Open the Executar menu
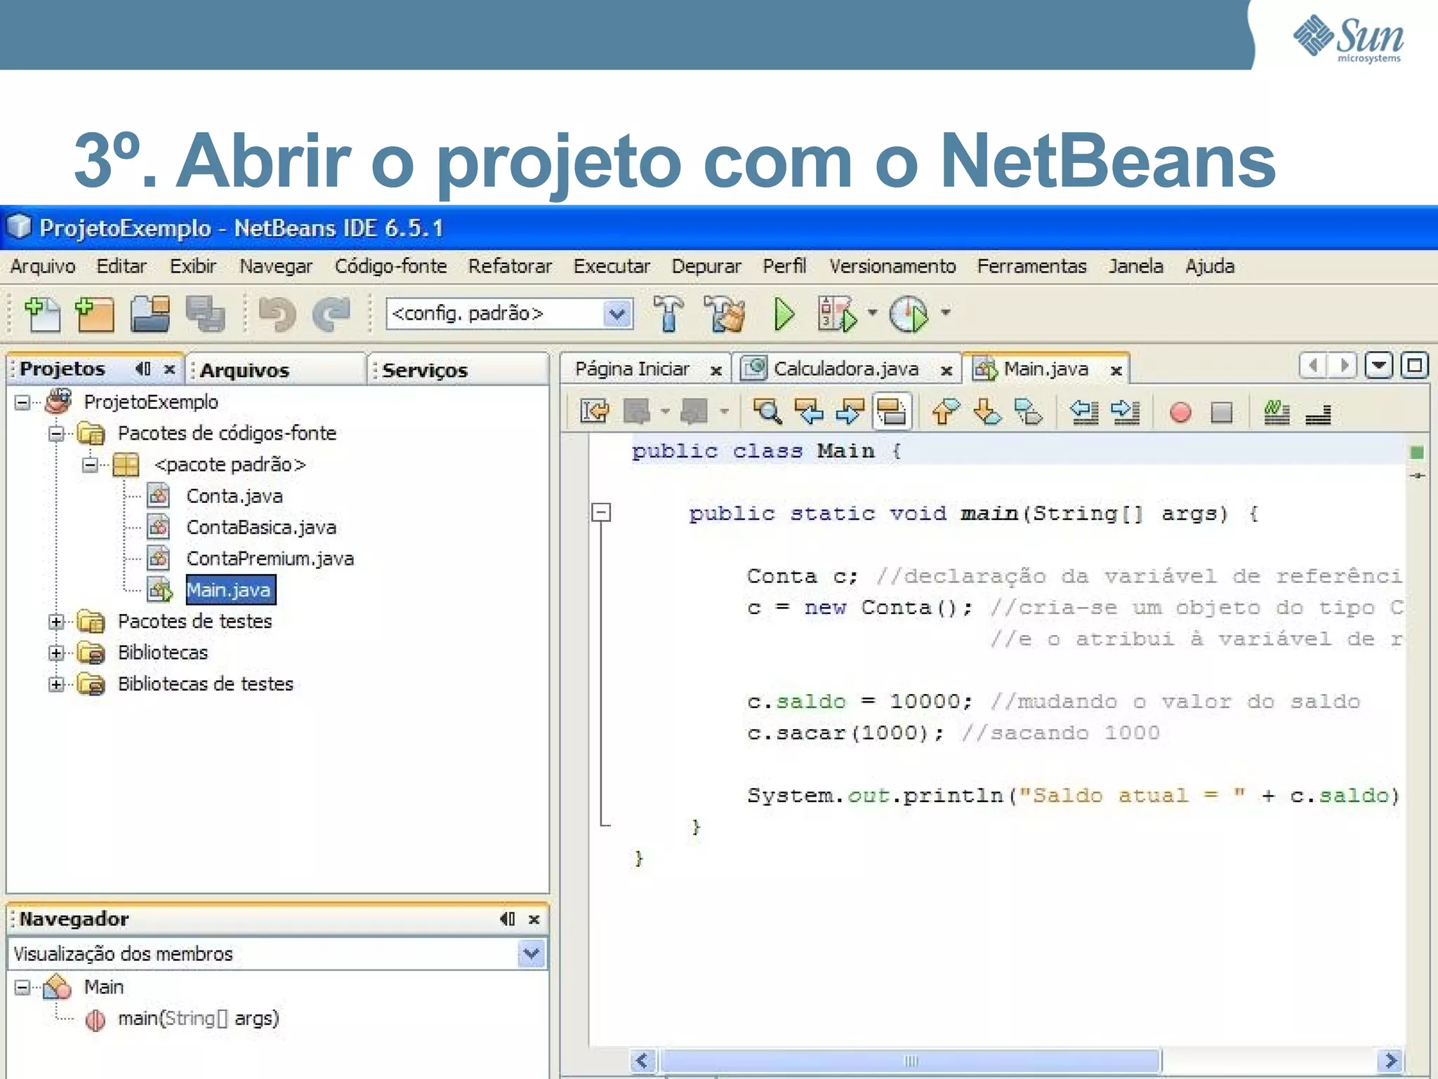Viewport: 1438px width, 1079px height. coord(612,266)
